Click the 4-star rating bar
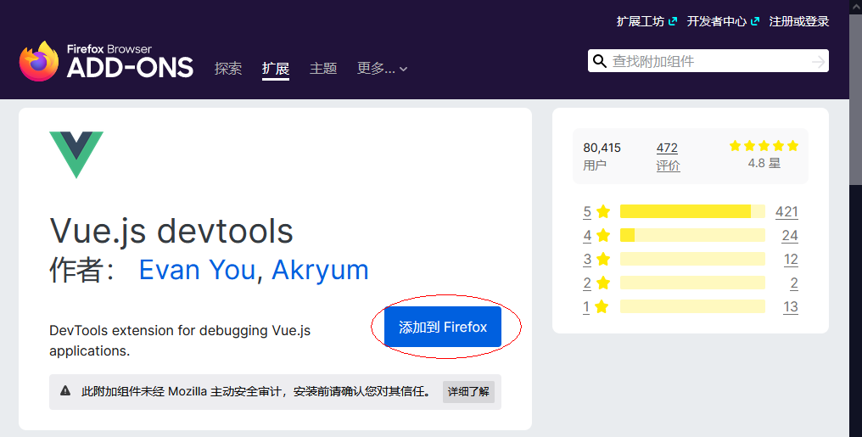 pos(692,235)
